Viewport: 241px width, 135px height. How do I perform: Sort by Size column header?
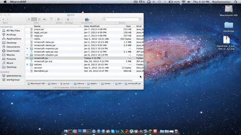point(128,26)
